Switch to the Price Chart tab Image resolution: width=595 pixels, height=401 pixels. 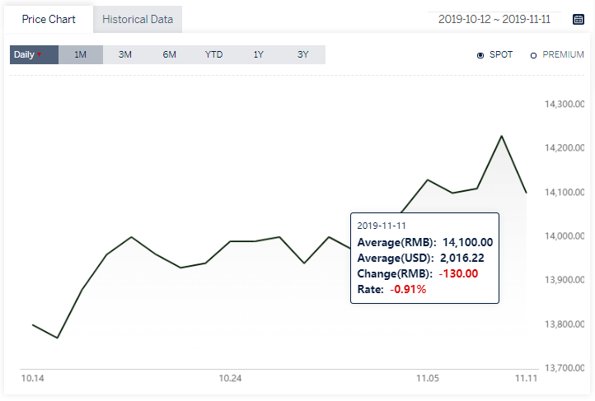pos(49,19)
